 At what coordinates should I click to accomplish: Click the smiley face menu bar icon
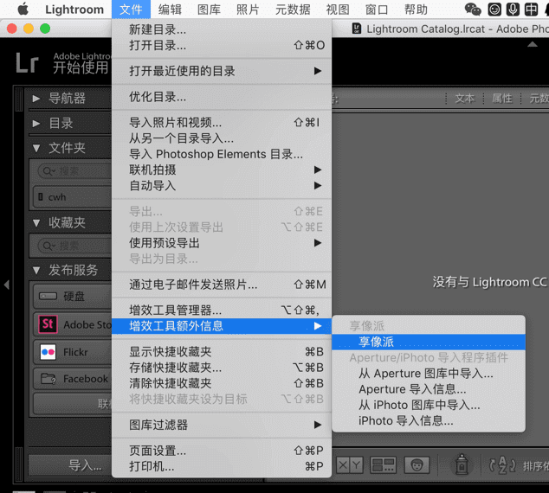494,10
